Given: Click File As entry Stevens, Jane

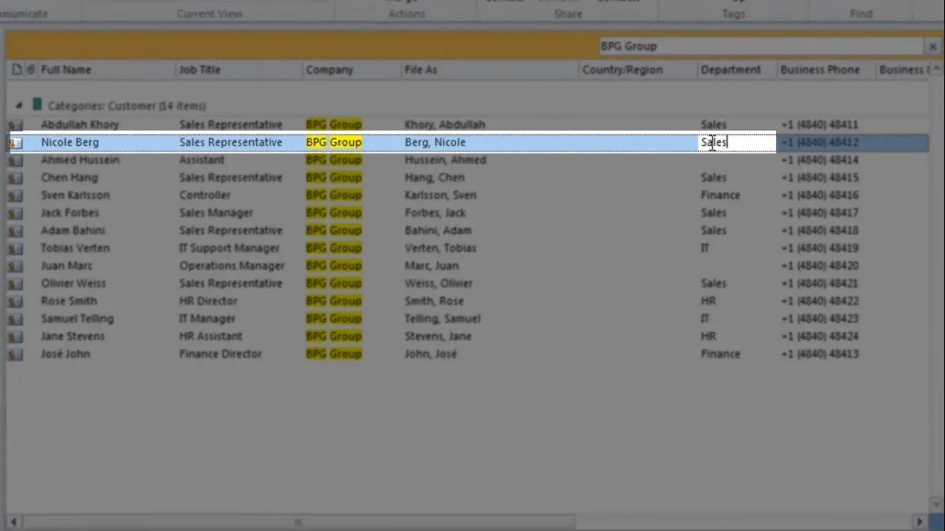Looking at the screenshot, I should pyautogui.click(x=438, y=336).
